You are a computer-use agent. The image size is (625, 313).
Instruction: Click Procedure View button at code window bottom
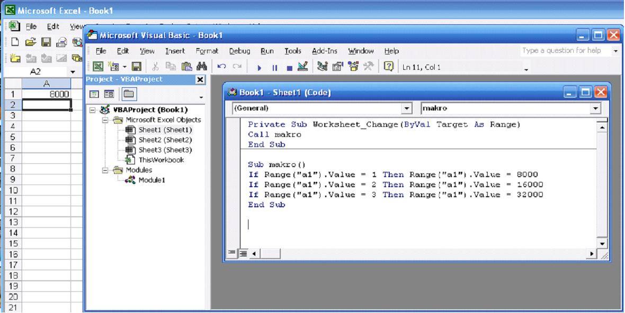coord(231,253)
